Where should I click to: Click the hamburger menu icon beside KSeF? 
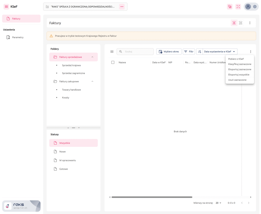pyautogui.click(x=6, y=7)
